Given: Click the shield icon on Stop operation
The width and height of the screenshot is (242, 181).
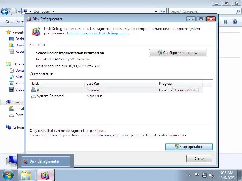Looking at the screenshot, I should click(x=177, y=146).
